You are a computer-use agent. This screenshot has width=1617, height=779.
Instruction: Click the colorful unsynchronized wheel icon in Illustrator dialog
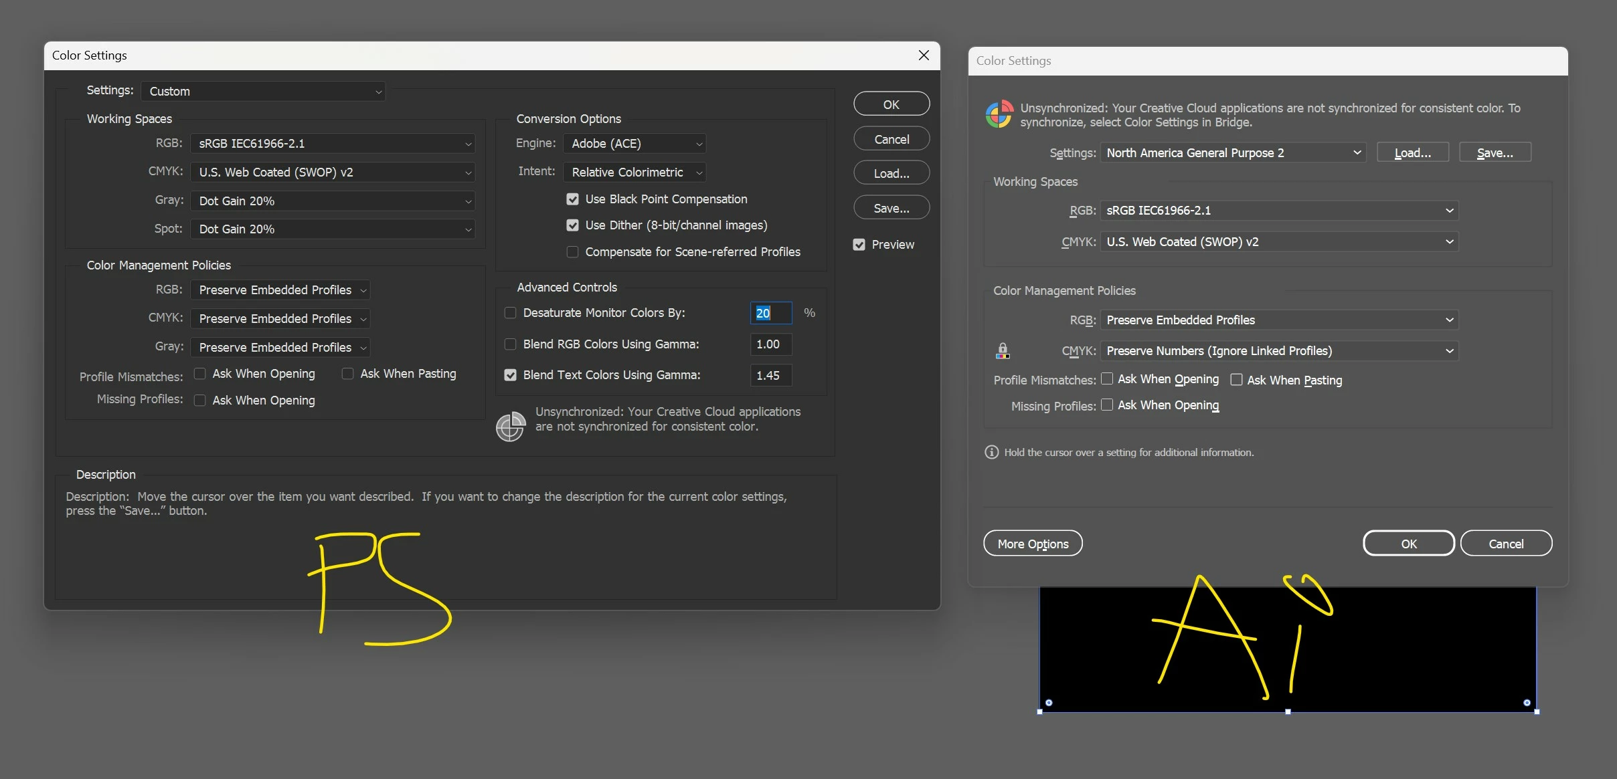tap(999, 114)
